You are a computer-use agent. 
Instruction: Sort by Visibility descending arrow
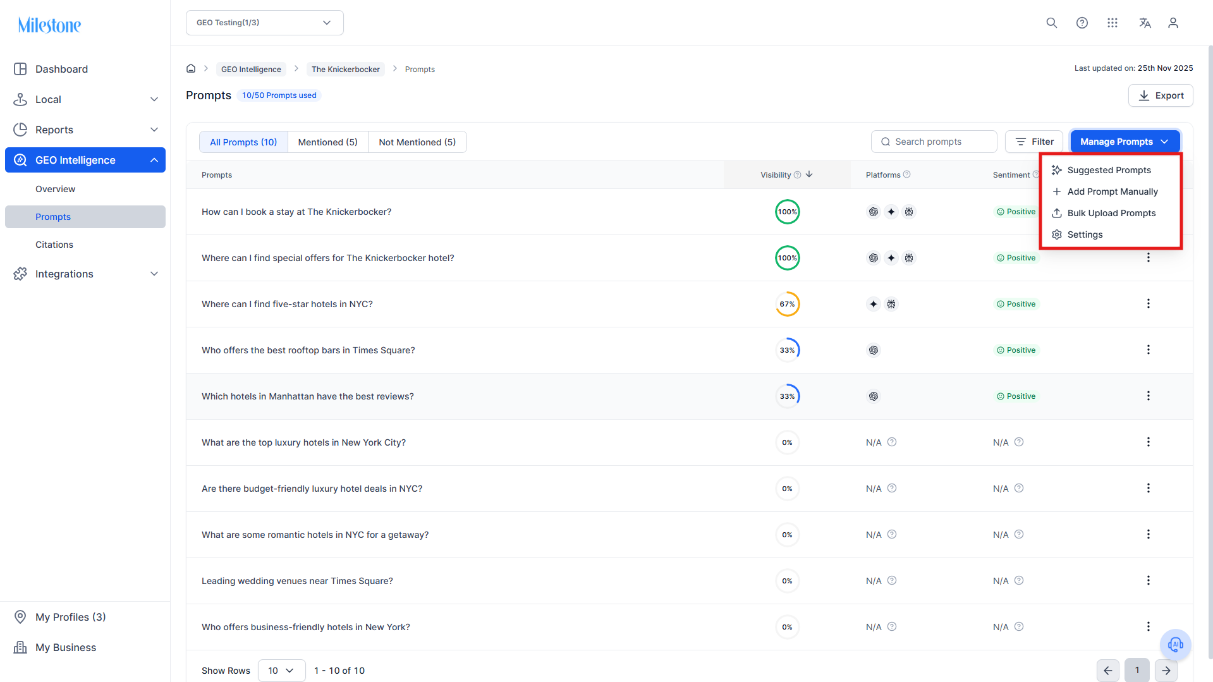[x=809, y=174]
